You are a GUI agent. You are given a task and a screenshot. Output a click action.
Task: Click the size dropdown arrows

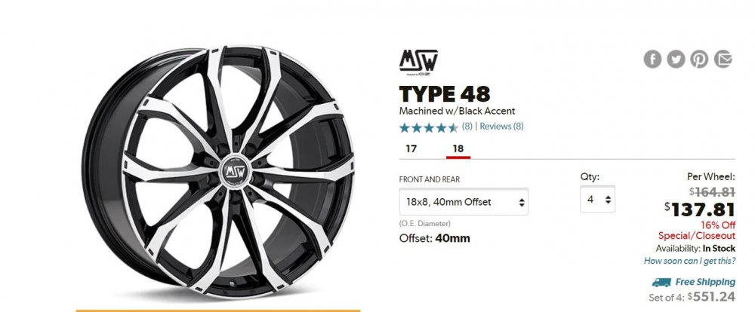coord(522,203)
